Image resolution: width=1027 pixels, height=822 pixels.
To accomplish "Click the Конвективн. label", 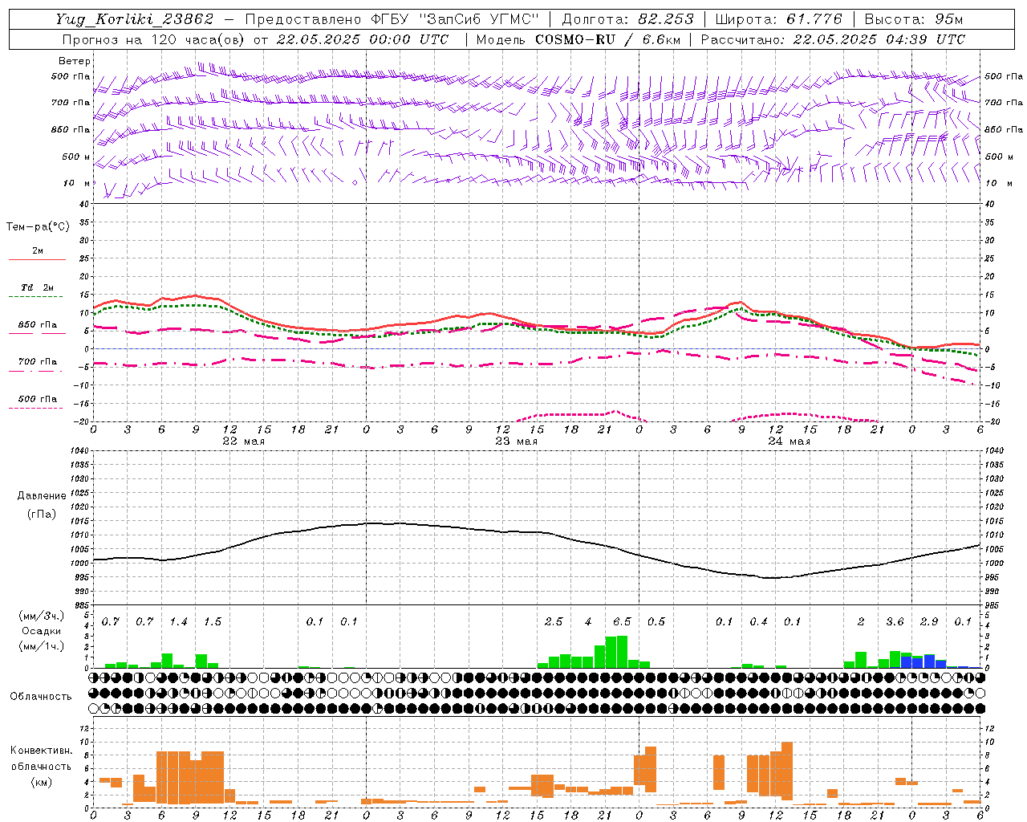I will pos(41,751).
